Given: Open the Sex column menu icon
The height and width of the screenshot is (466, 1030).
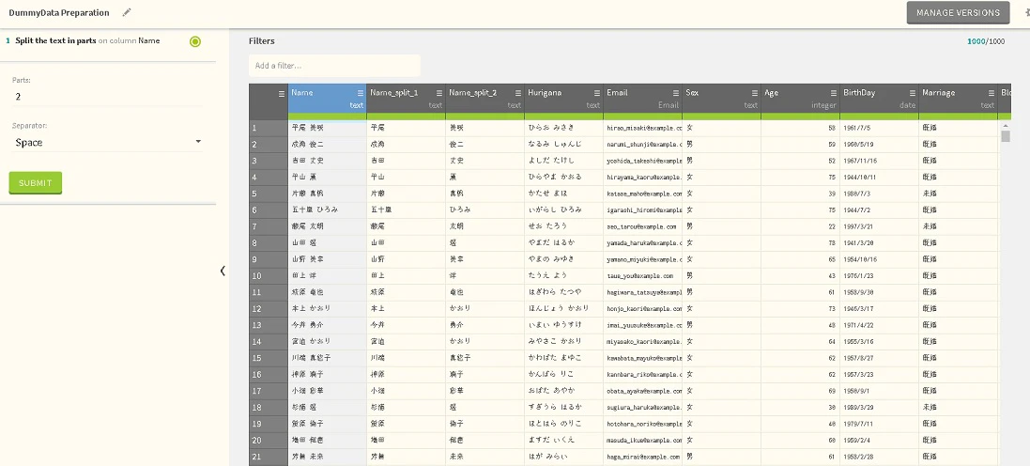Looking at the screenshot, I should pyautogui.click(x=754, y=93).
